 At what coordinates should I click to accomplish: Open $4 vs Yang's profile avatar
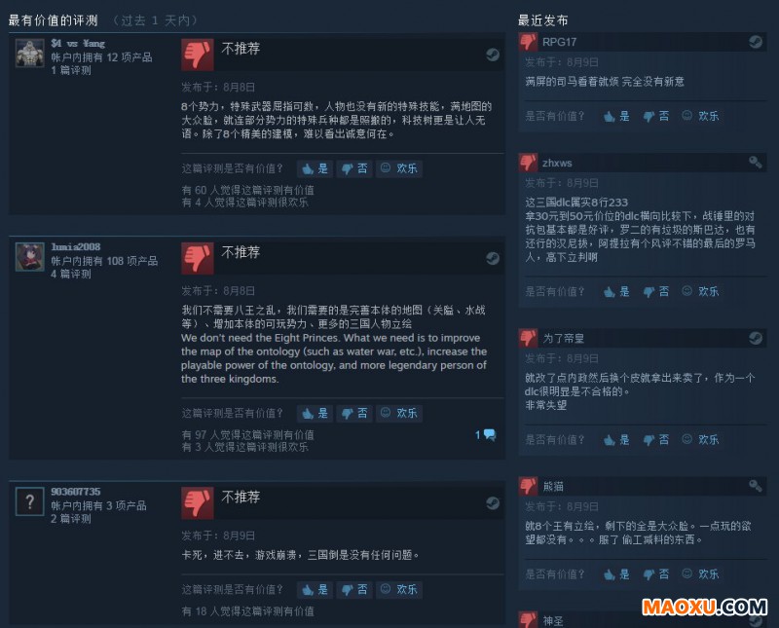point(30,54)
